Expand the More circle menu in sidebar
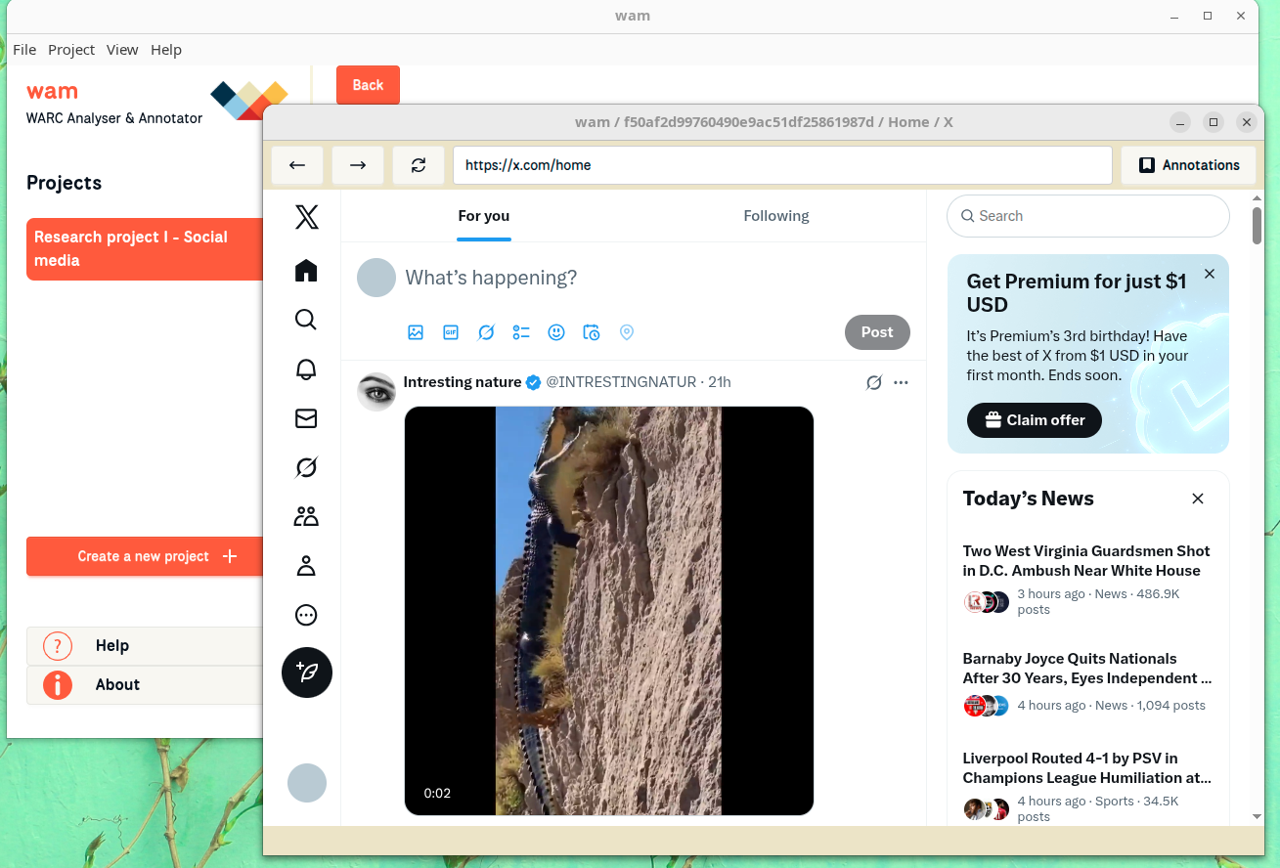1280x868 pixels. pyautogui.click(x=306, y=615)
